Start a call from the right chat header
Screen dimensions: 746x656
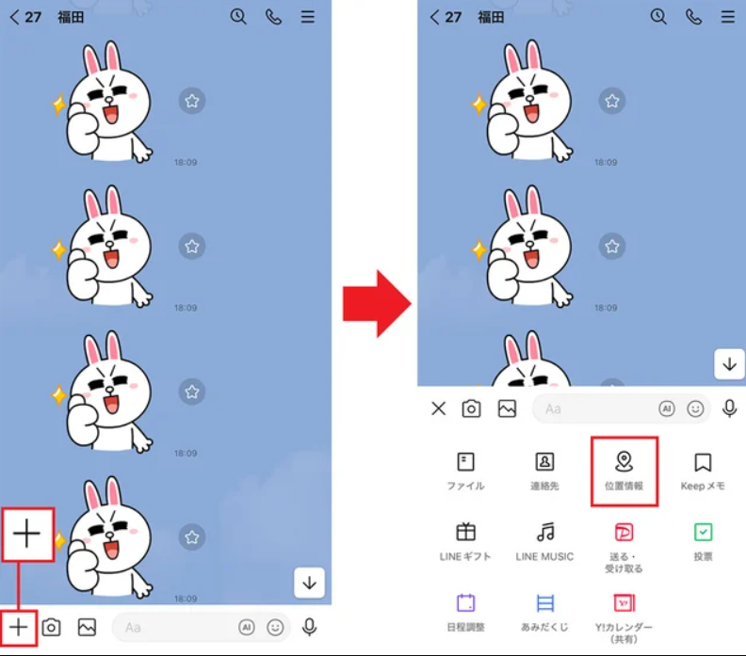click(x=693, y=17)
